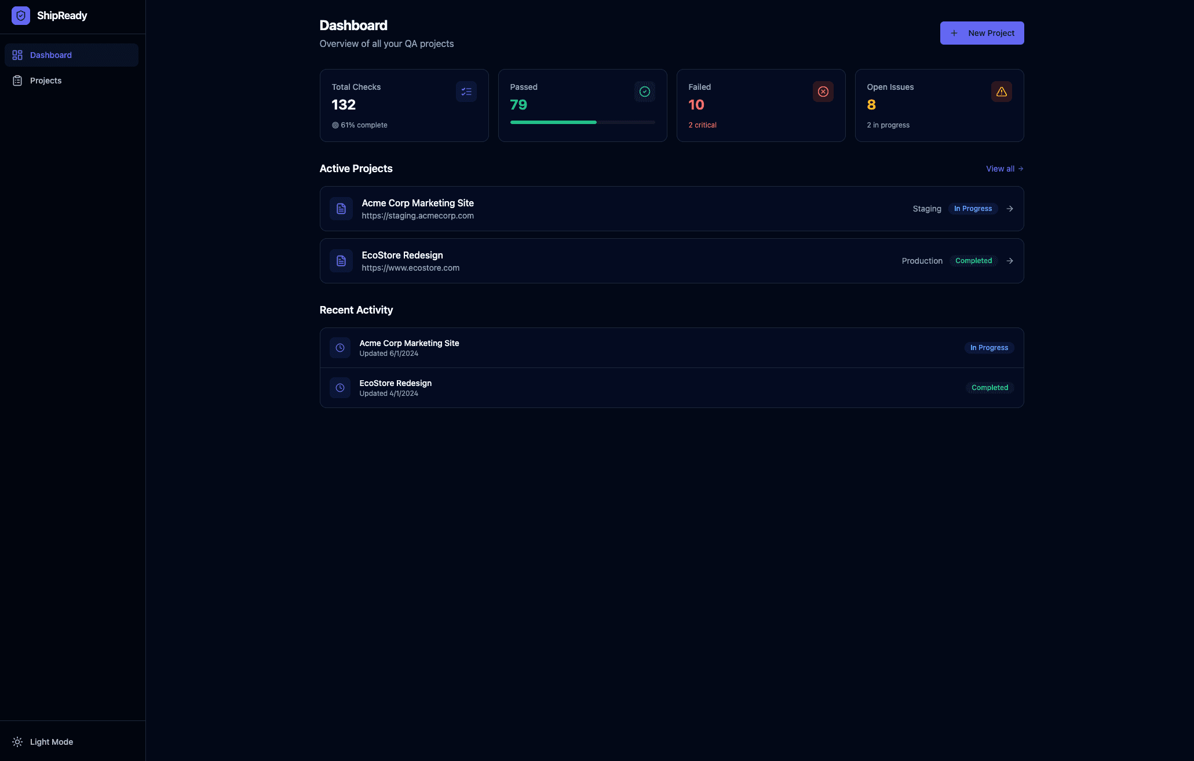This screenshot has height=761, width=1194.
Task: Click the ShipReady shield logo icon
Action: [x=21, y=16]
